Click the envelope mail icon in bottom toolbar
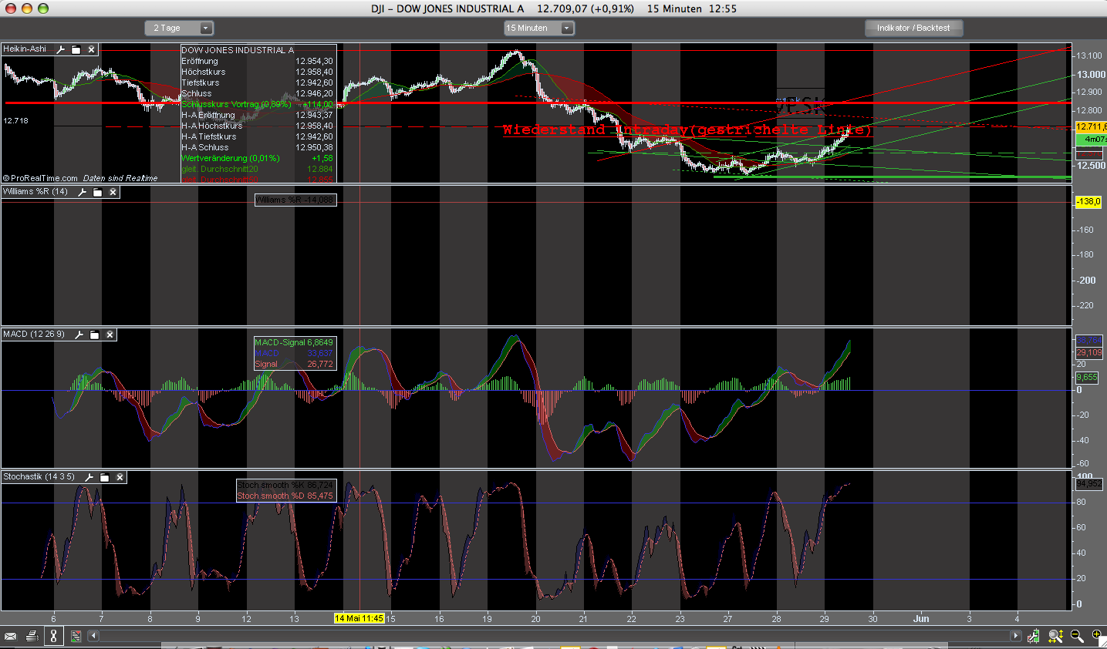1107x649 pixels. [x=11, y=636]
